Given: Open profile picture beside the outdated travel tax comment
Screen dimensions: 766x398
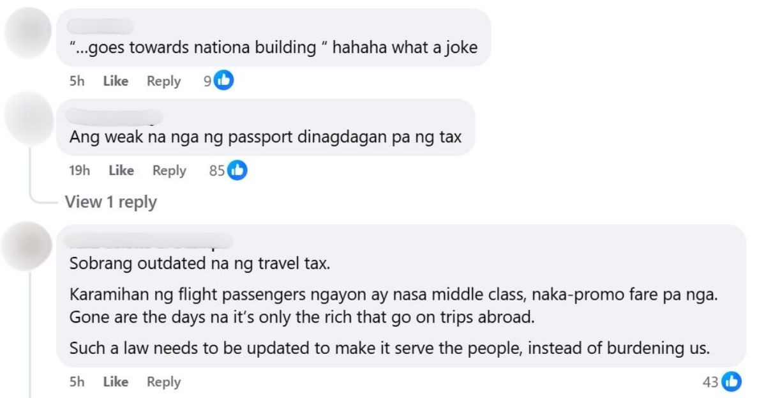Looking at the screenshot, I should click(x=27, y=248).
